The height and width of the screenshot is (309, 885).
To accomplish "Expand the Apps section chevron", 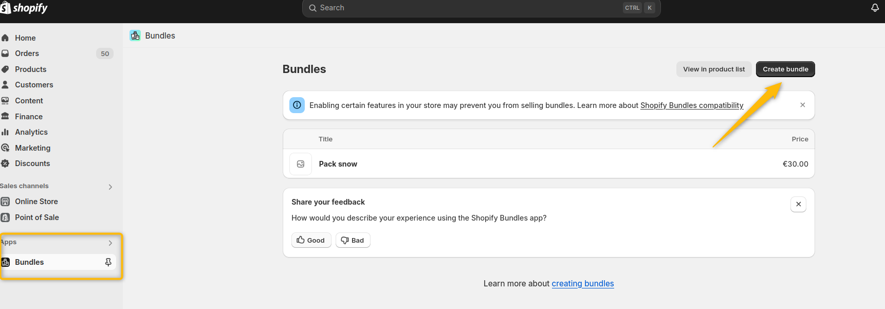I will pos(110,243).
